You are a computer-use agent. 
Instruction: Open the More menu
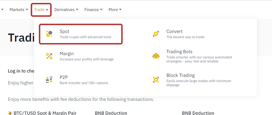[115, 10]
